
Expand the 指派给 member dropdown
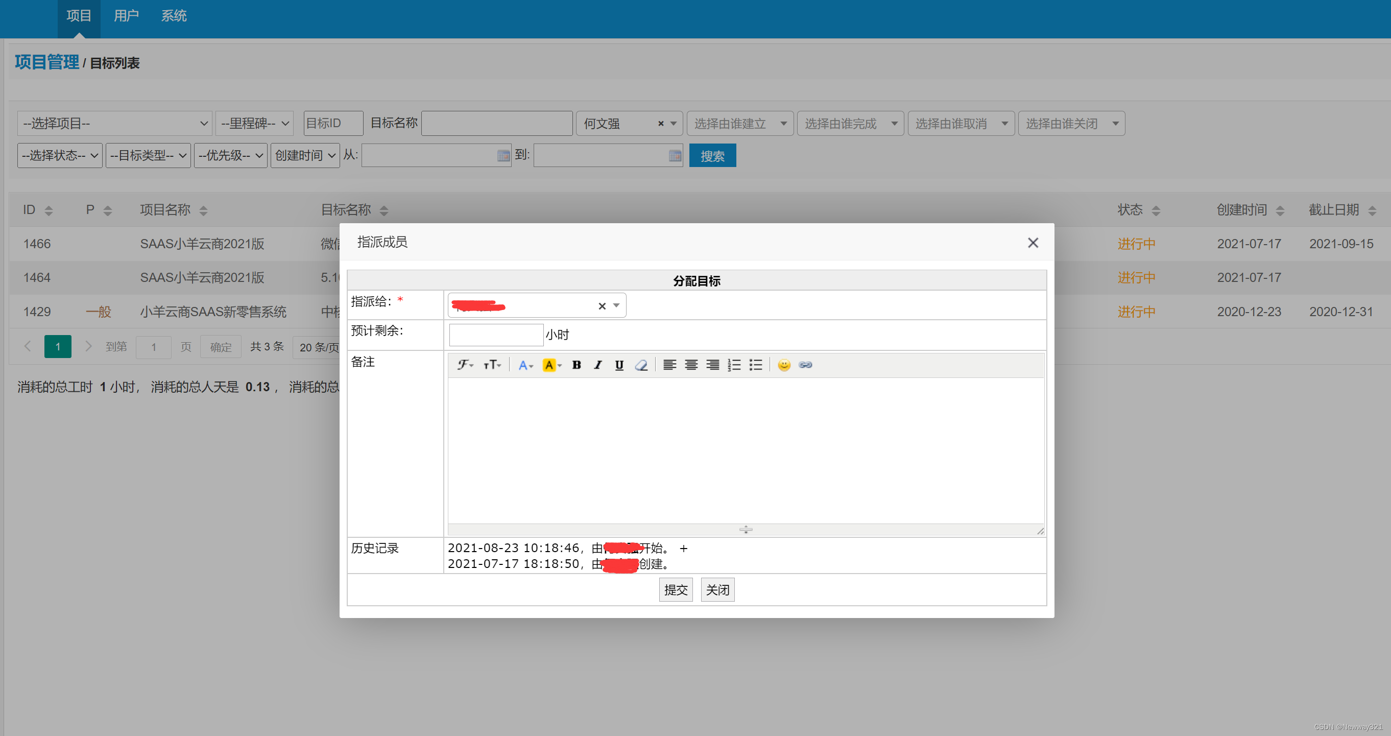616,306
